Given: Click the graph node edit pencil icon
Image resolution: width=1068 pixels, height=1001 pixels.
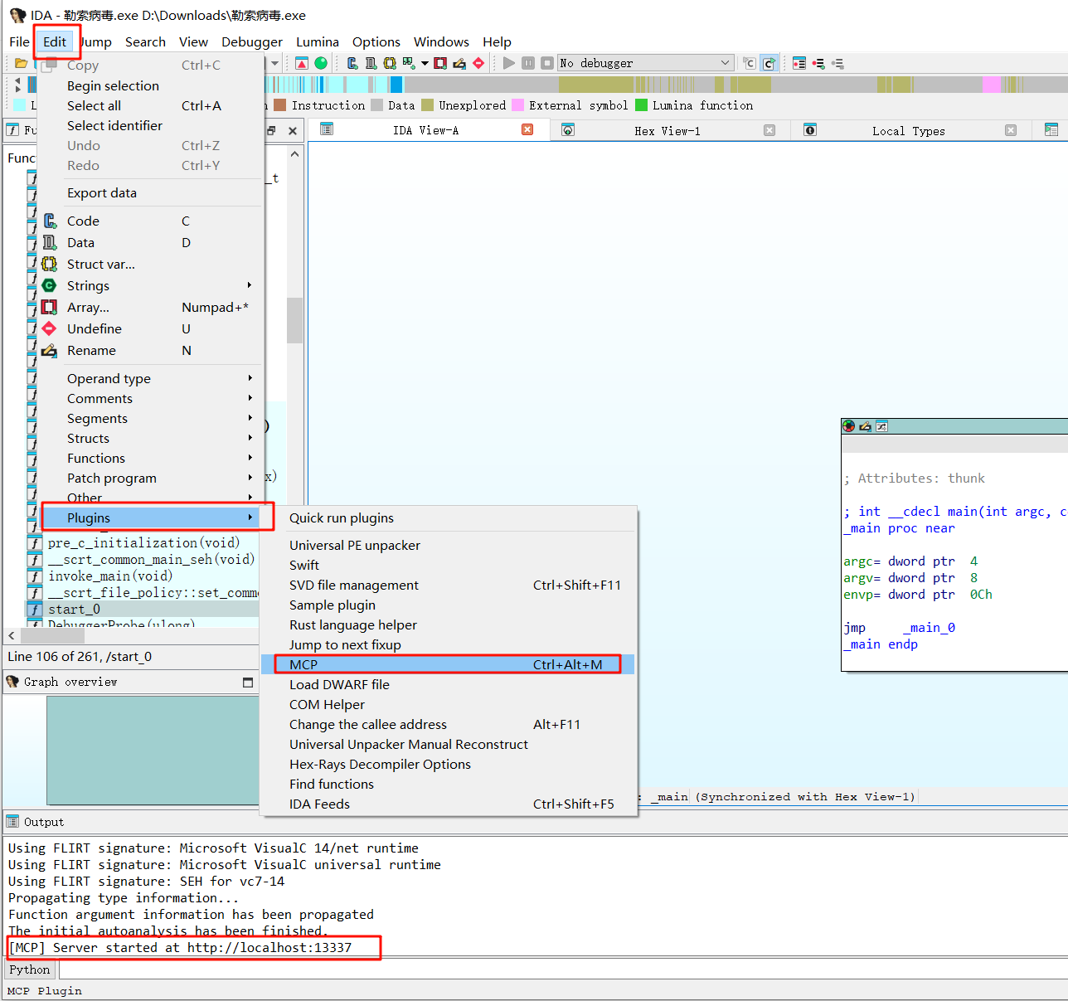Looking at the screenshot, I should (866, 426).
